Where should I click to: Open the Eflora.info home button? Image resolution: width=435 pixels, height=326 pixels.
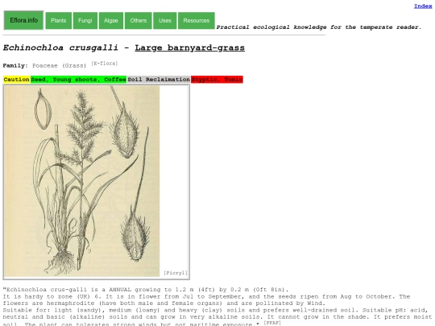[23, 20]
